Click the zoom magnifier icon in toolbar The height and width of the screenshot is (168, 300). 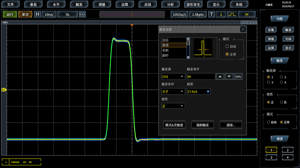tap(82, 14)
